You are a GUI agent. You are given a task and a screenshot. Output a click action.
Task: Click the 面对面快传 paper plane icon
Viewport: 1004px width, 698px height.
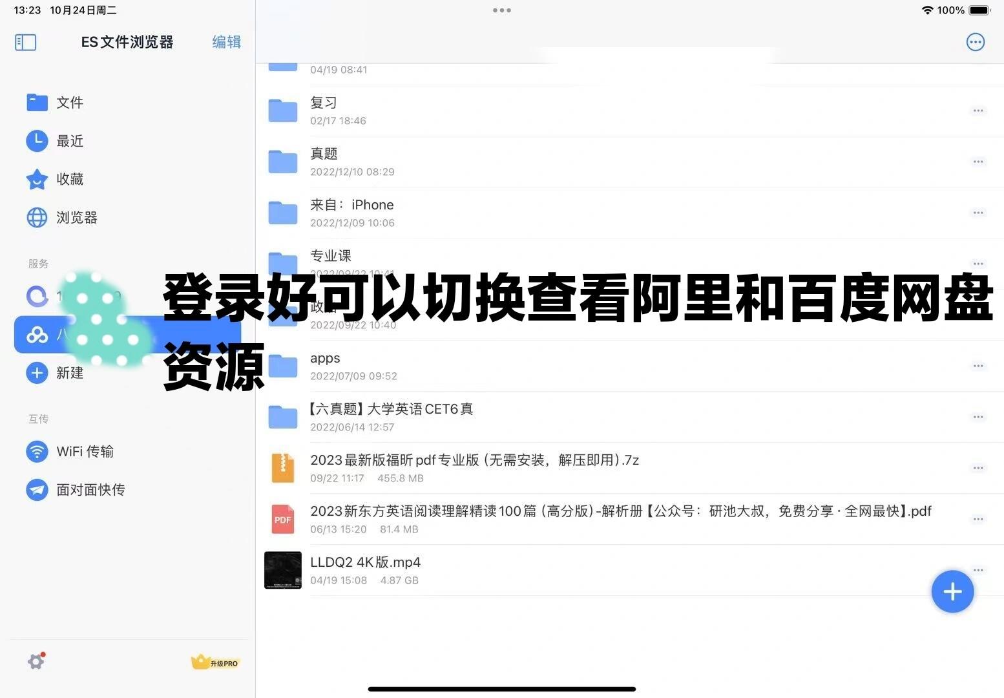tap(37, 490)
